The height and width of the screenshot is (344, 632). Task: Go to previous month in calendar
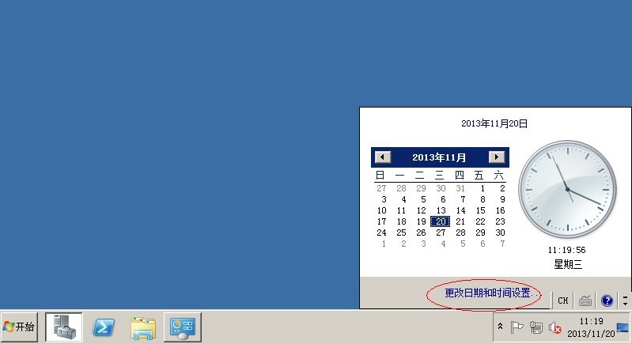click(383, 157)
